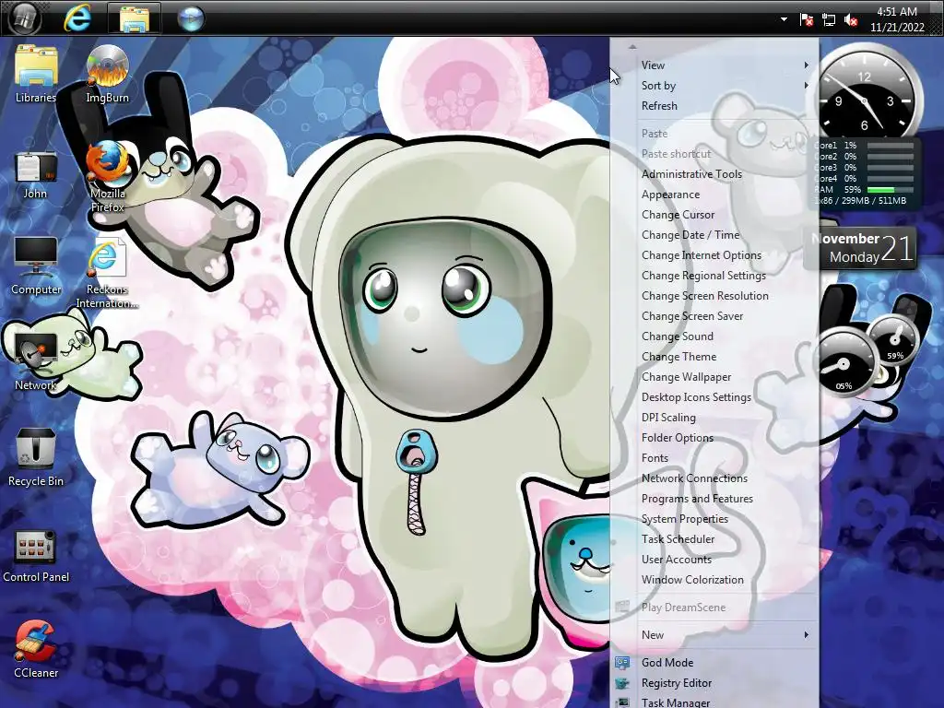The width and height of the screenshot is (944, 708).
Task: Click the God Mode menu icon
Action: 622,663
